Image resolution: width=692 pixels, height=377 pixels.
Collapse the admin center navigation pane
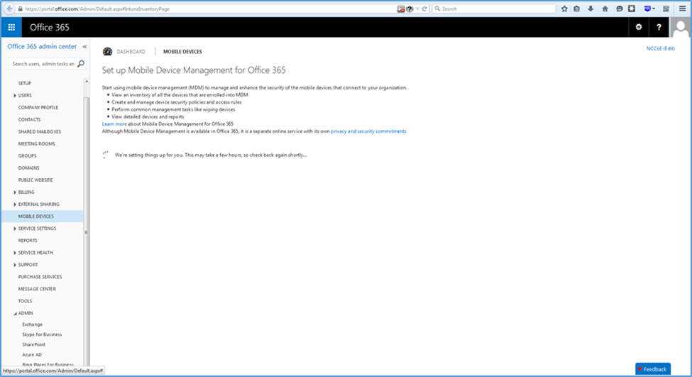click(84, 46)
